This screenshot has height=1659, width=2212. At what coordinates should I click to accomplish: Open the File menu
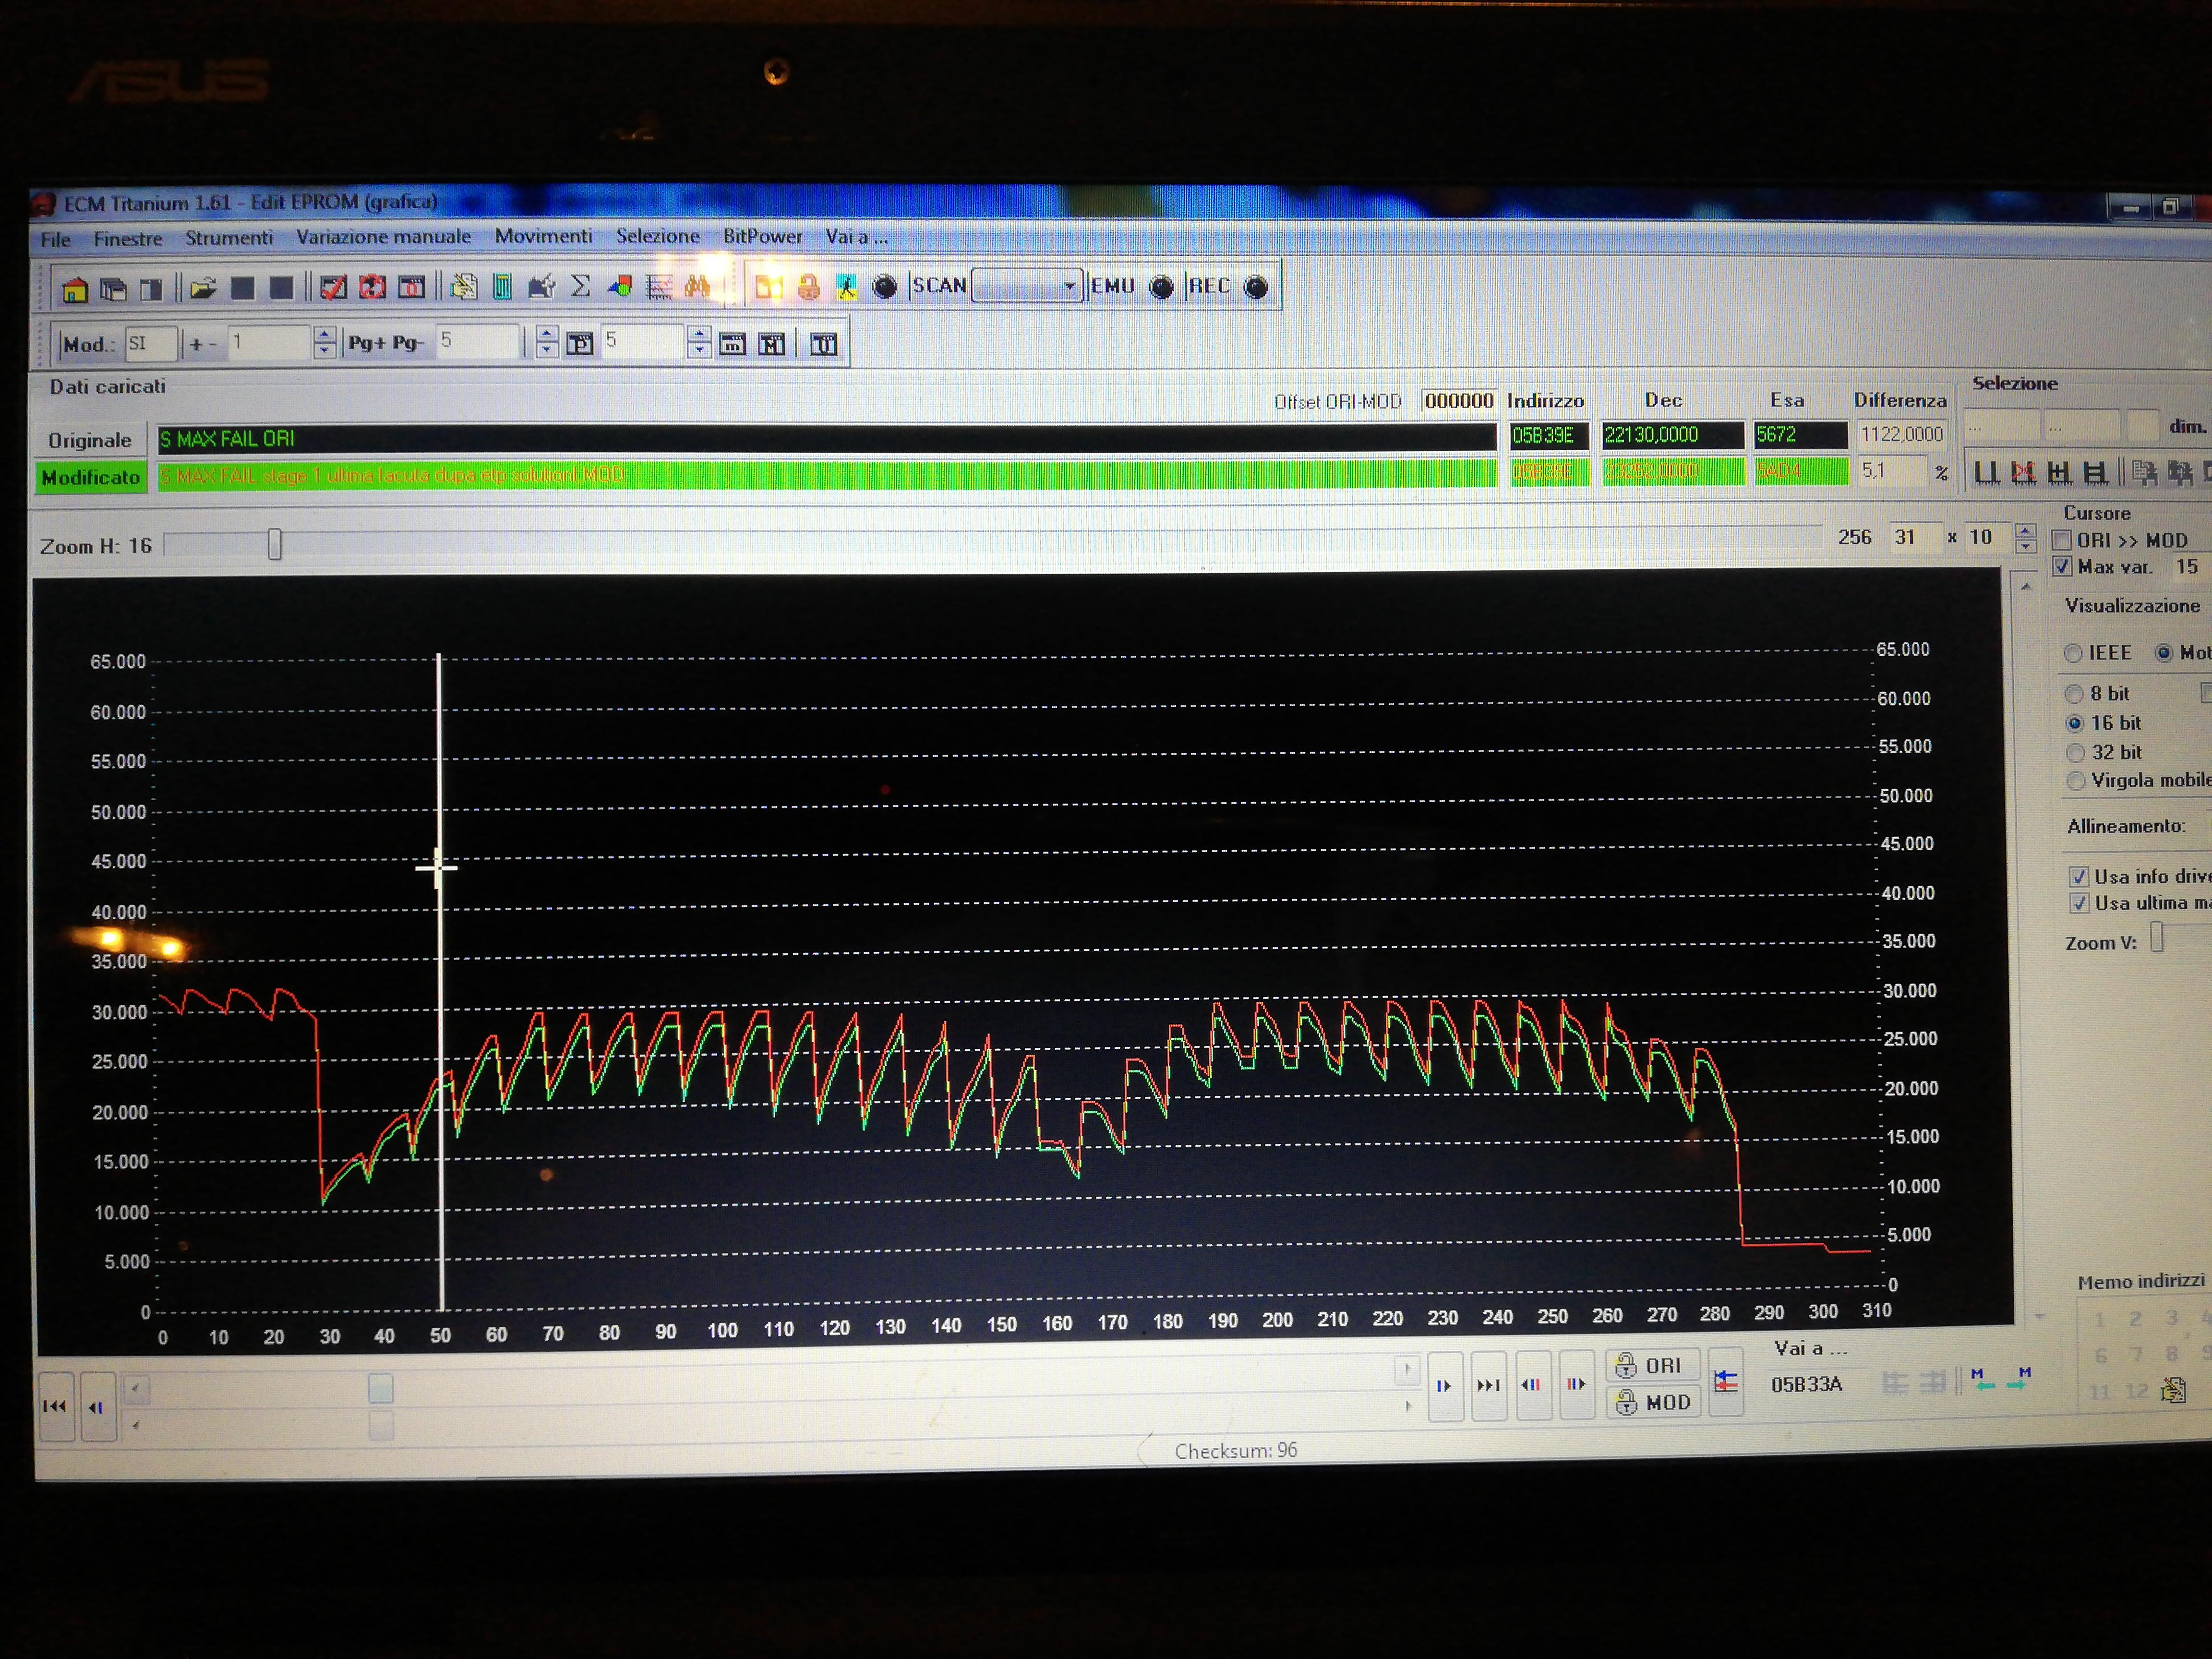tap(56, 240)
